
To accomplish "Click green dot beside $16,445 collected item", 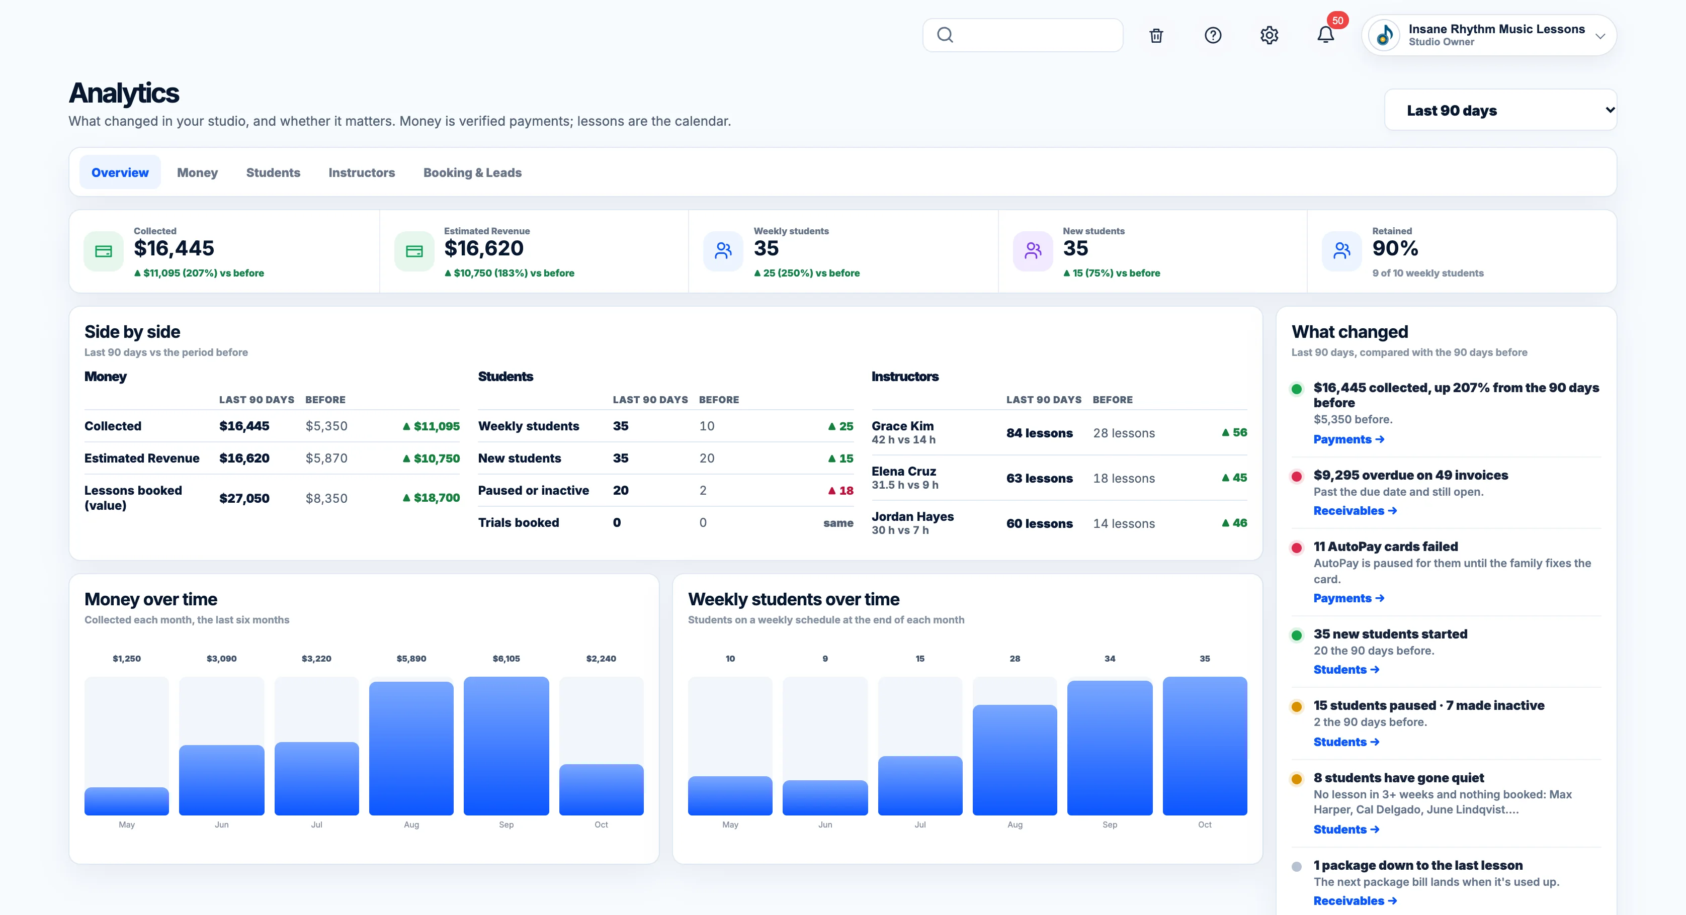I will pyautogui.click(x=1296, y=389).
